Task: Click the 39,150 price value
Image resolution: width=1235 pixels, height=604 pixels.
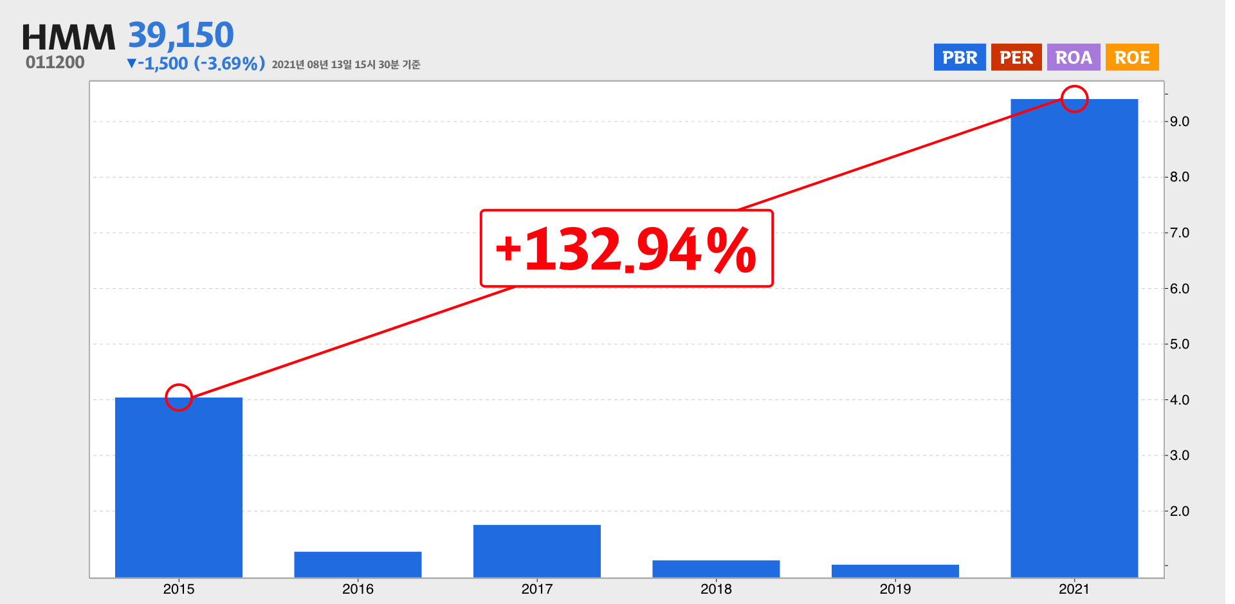Action: 181,35
